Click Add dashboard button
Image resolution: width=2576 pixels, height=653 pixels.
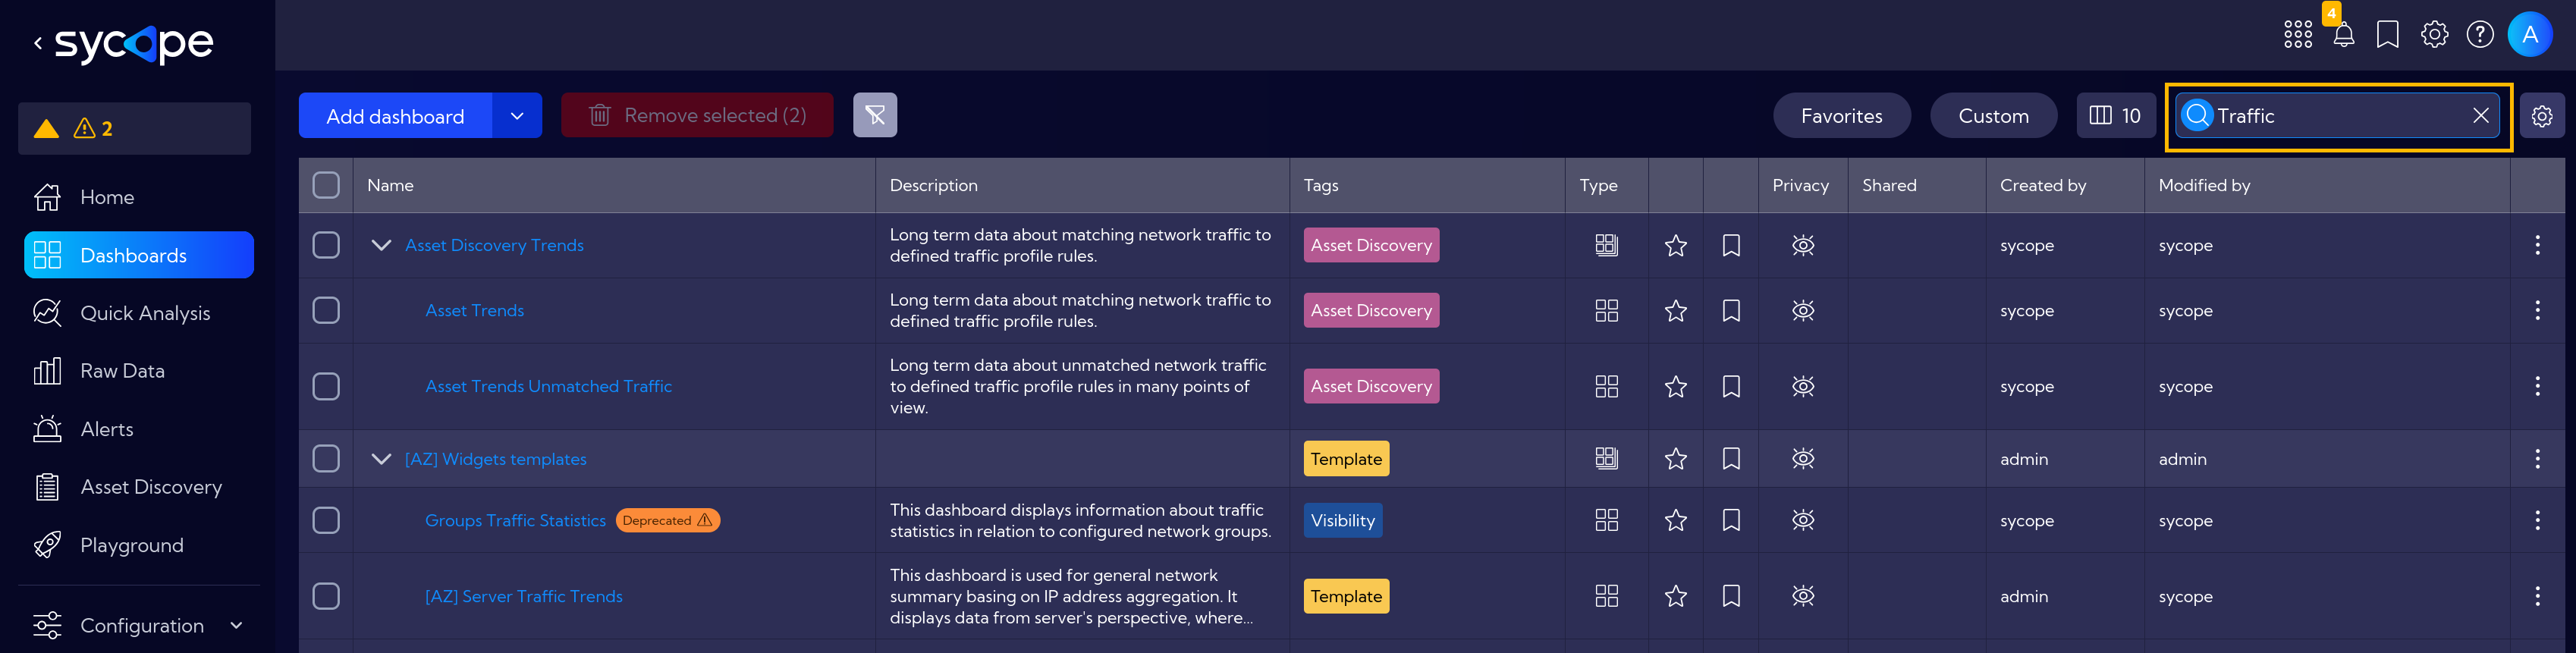[x=395, y=115]
